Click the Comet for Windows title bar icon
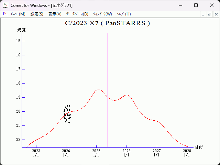220x165 pixels. (x=5, y=5)
